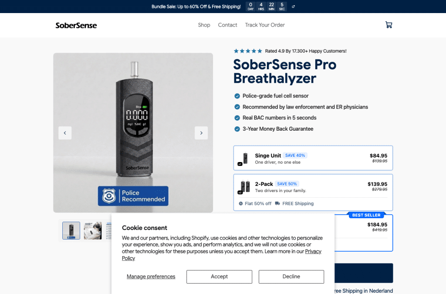Click the BEST SELLER label
The image size is (446, 294).
(366, 215)
